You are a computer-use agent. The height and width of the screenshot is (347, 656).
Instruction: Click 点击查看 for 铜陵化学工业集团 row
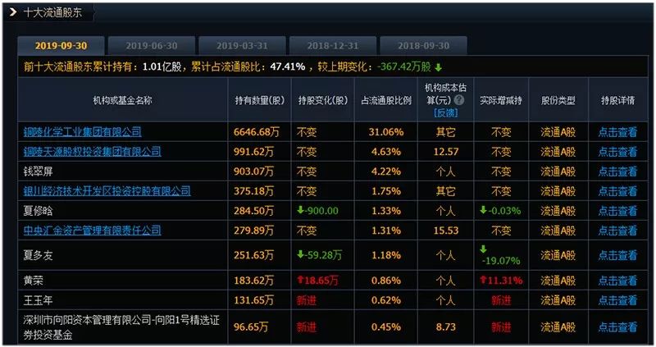click(x=617, y=132)
